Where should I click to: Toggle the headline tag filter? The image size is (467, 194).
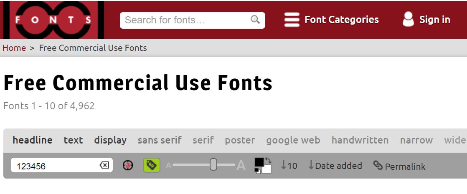pyautogui.click(x=33, y=140)
